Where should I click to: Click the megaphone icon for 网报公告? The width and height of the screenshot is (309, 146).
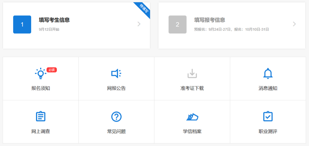click(x=116, y=74)
